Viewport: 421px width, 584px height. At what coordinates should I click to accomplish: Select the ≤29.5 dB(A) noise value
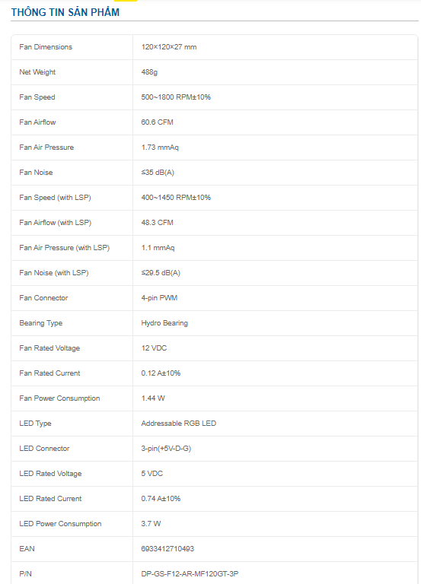coord(161,273)
